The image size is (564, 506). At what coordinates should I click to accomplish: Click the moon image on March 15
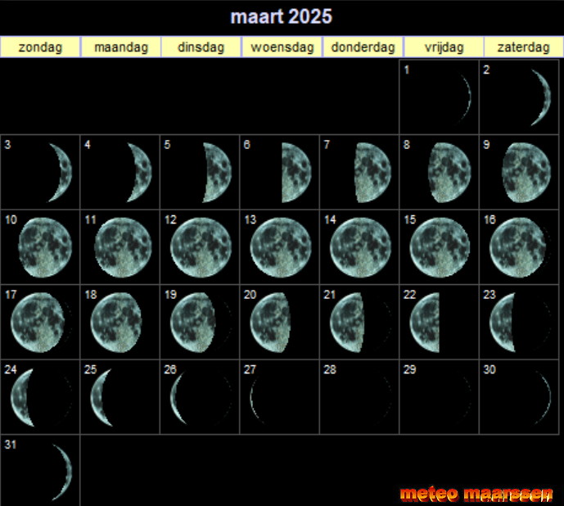tap(440, 247)
